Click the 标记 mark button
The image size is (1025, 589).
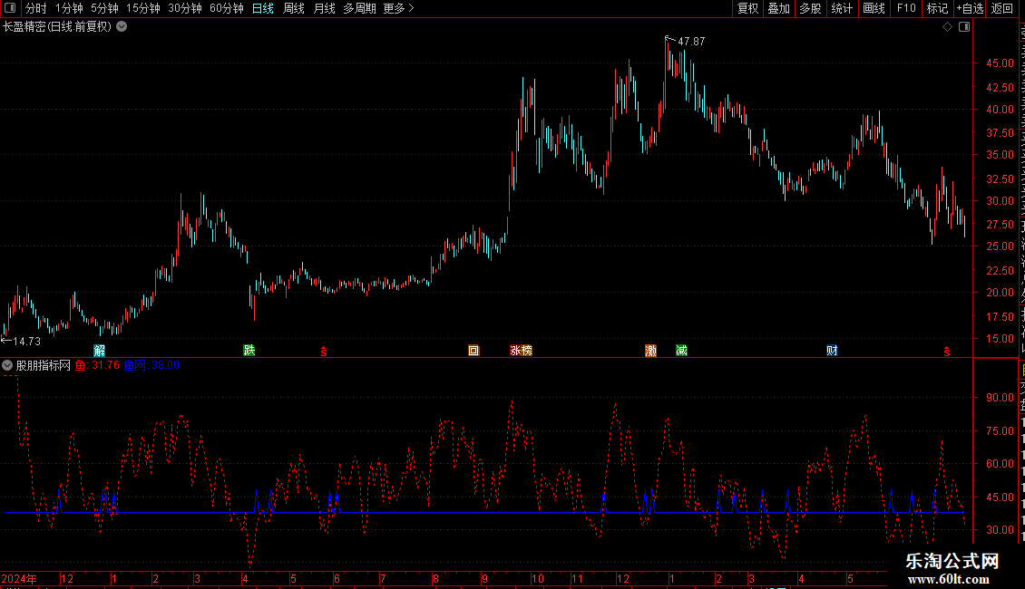(937, 8)
